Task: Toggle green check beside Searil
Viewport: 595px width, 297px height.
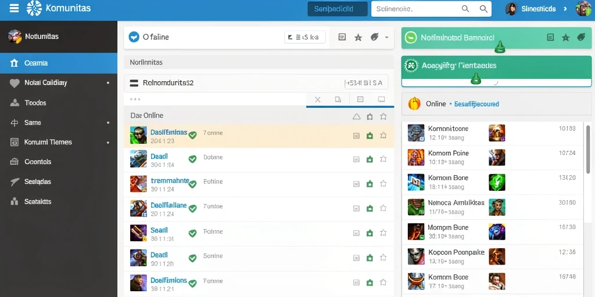Action: pos(192,233)
